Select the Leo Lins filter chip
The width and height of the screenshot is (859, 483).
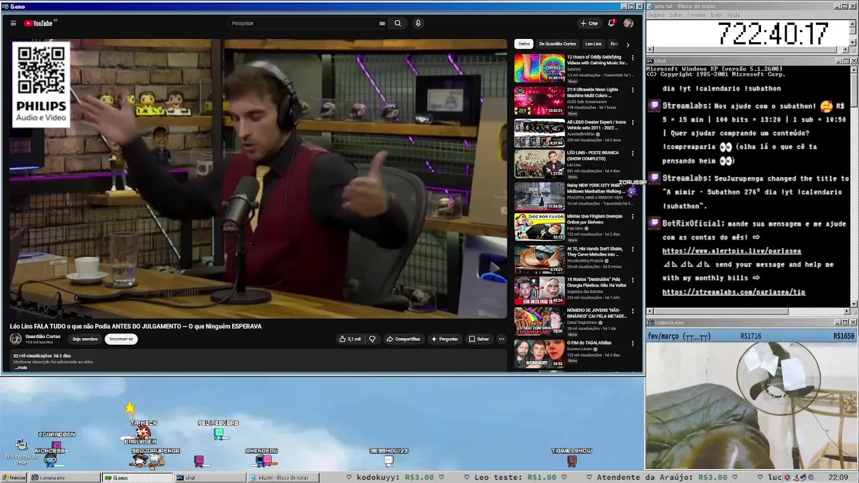tap(593, 44)
